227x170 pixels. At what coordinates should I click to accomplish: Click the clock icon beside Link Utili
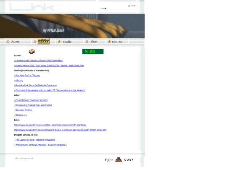[x=109, y=42]
